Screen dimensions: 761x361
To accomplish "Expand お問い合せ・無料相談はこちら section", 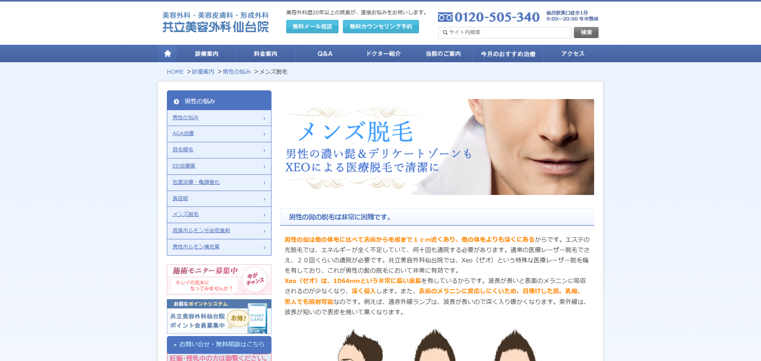I will pos(219,344).
